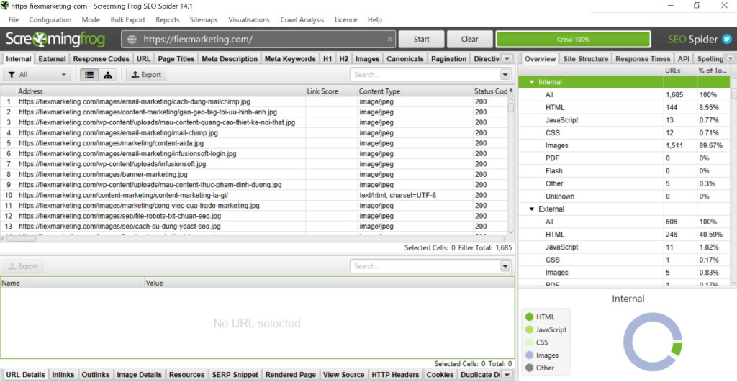Click the list view icon
The width and height of the screenshot is (737, 382).
(89, 74)
